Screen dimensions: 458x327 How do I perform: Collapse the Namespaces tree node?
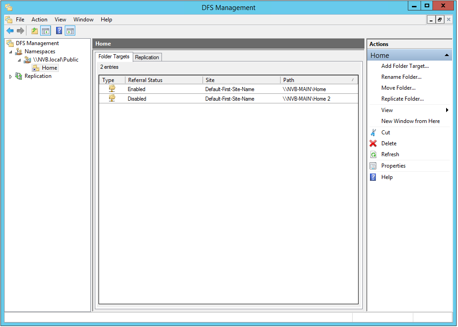pos(10,52)
